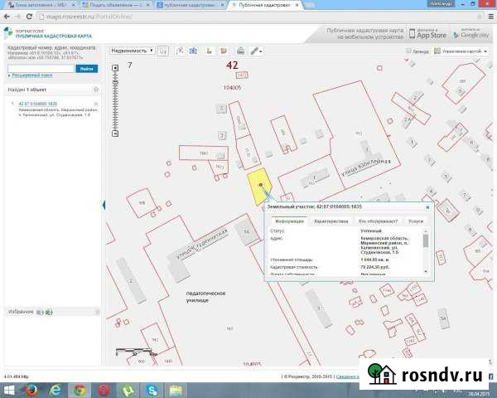Open the Недвижимость search type dropdown
This screenshot has width=497, height=398.
pyautogui.click(x=132, y=51)
